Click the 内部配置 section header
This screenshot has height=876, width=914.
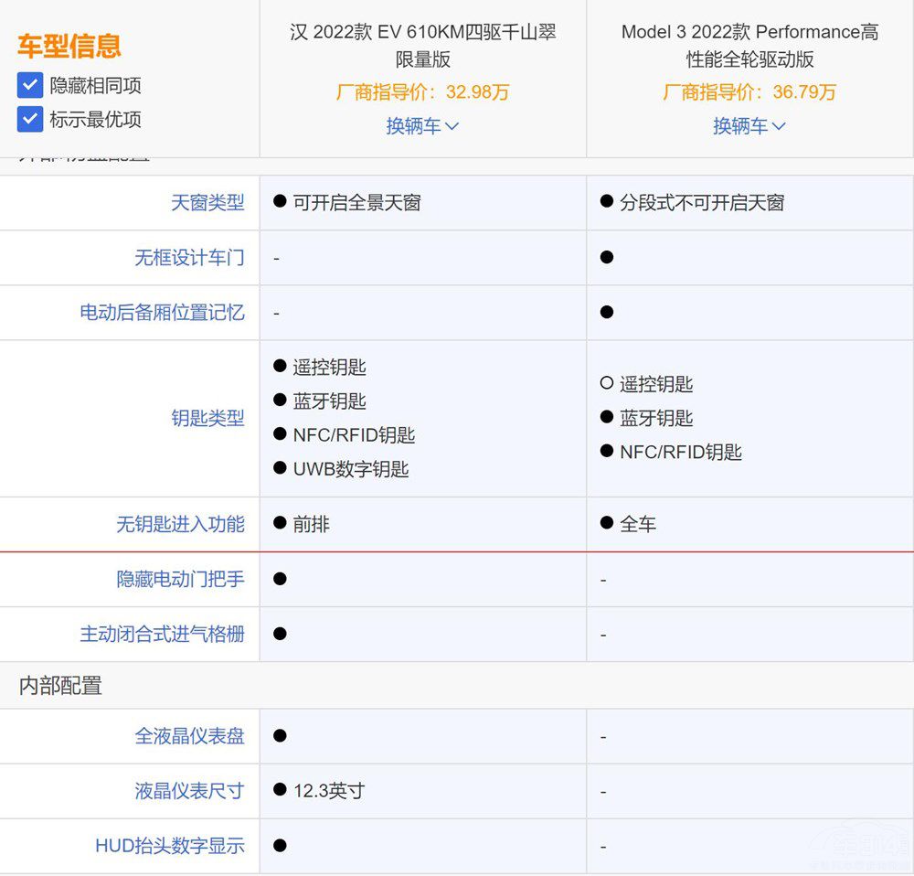pos(60,686)
